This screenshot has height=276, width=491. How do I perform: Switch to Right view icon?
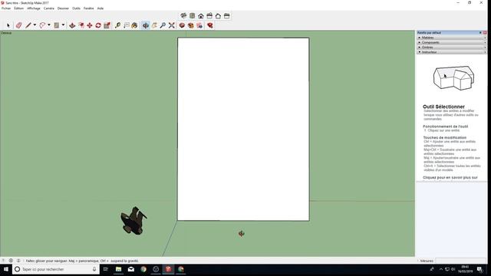(209, 15)
